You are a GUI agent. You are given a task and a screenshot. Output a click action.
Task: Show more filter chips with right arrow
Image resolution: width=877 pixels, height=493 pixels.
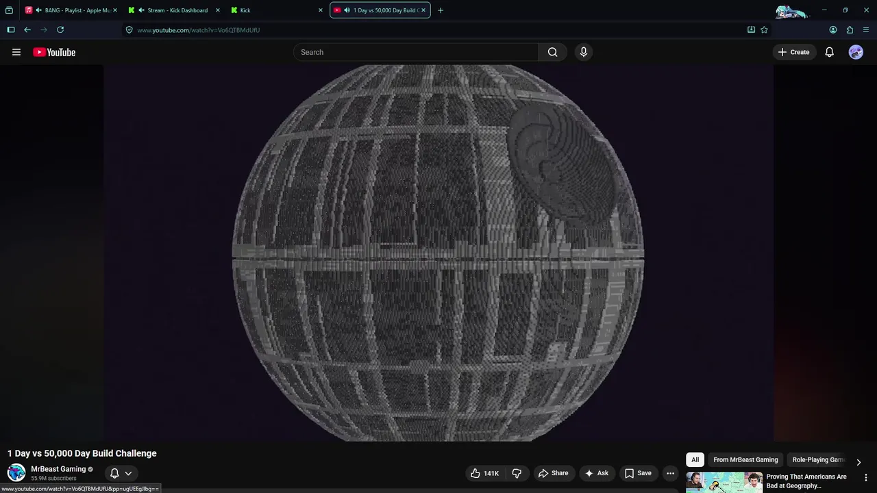tap(859, 462)
